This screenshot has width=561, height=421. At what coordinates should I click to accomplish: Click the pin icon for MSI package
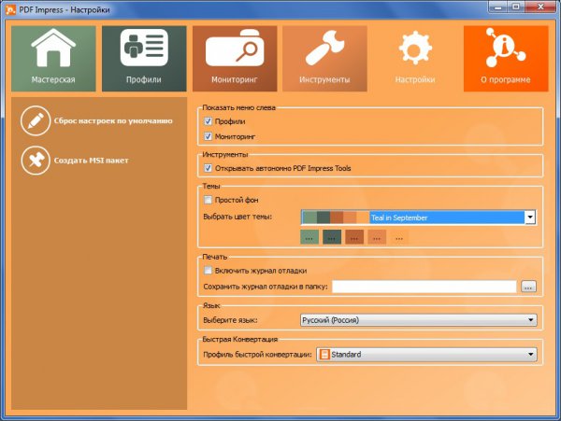coord(36,161)
